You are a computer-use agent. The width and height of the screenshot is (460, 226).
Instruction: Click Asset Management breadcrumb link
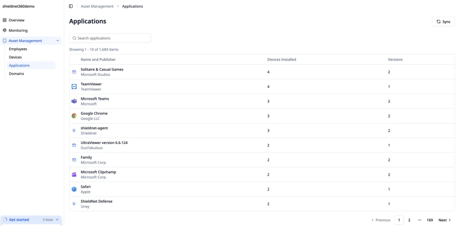pyautogui.click(x=97, y=6)
